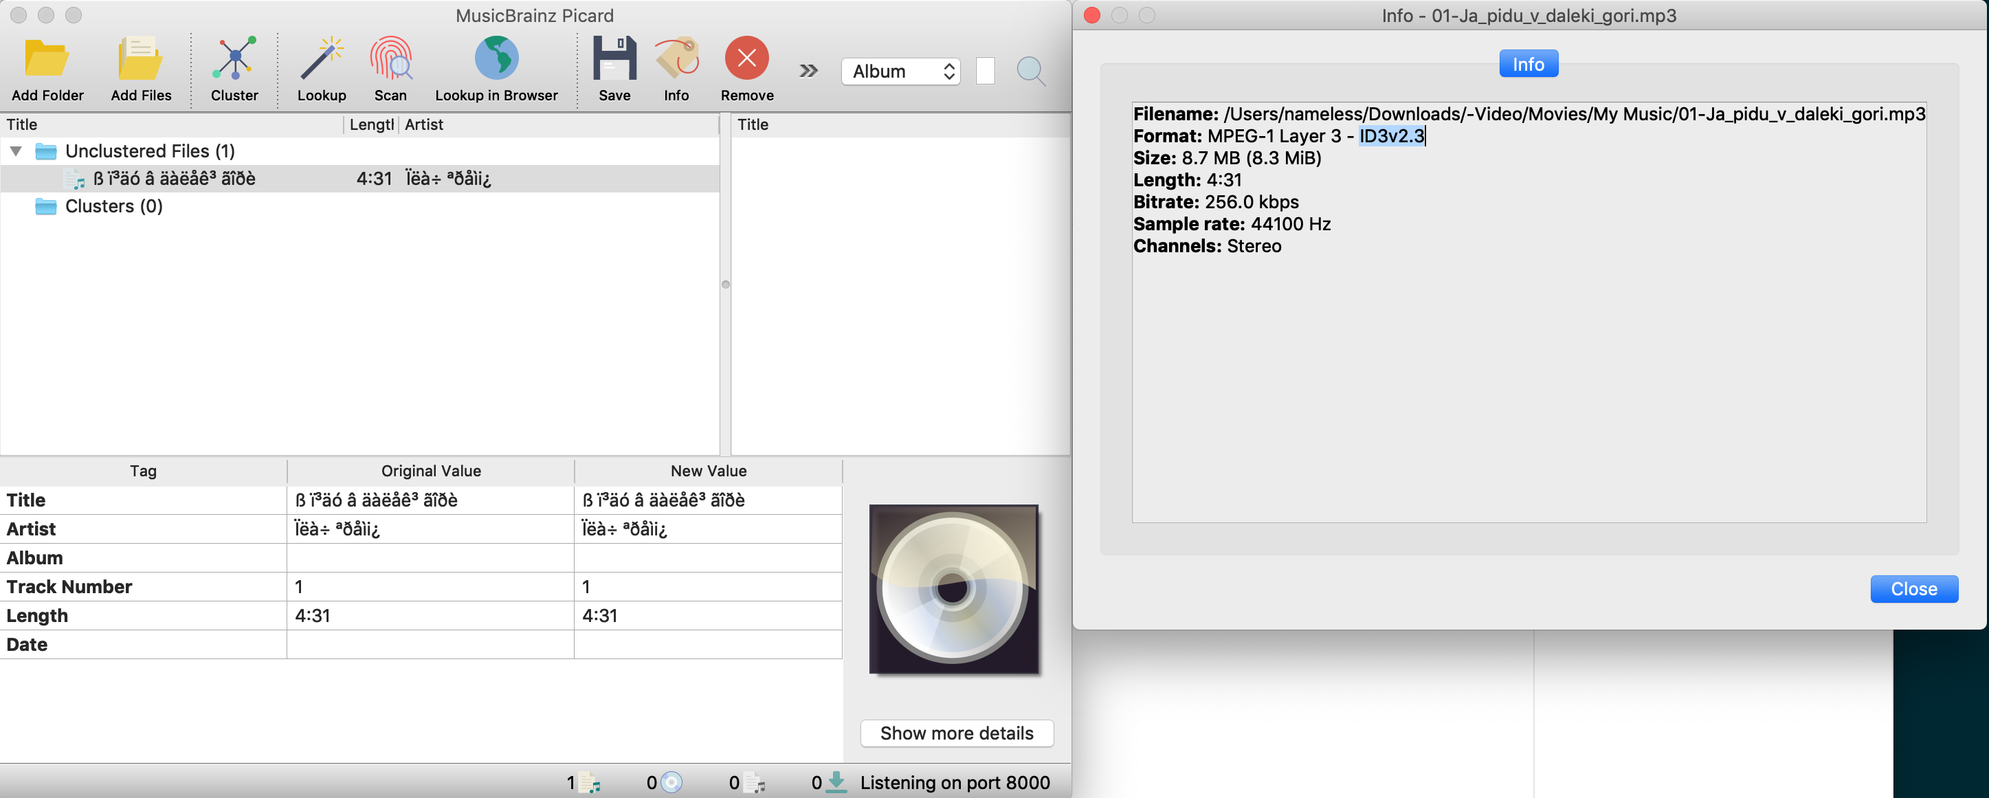Click the file download icon in status bar

coord(836,782)
